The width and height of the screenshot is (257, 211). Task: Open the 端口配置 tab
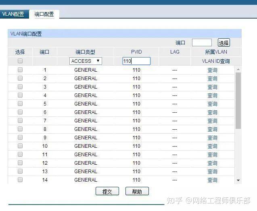[x=44, y=14]
